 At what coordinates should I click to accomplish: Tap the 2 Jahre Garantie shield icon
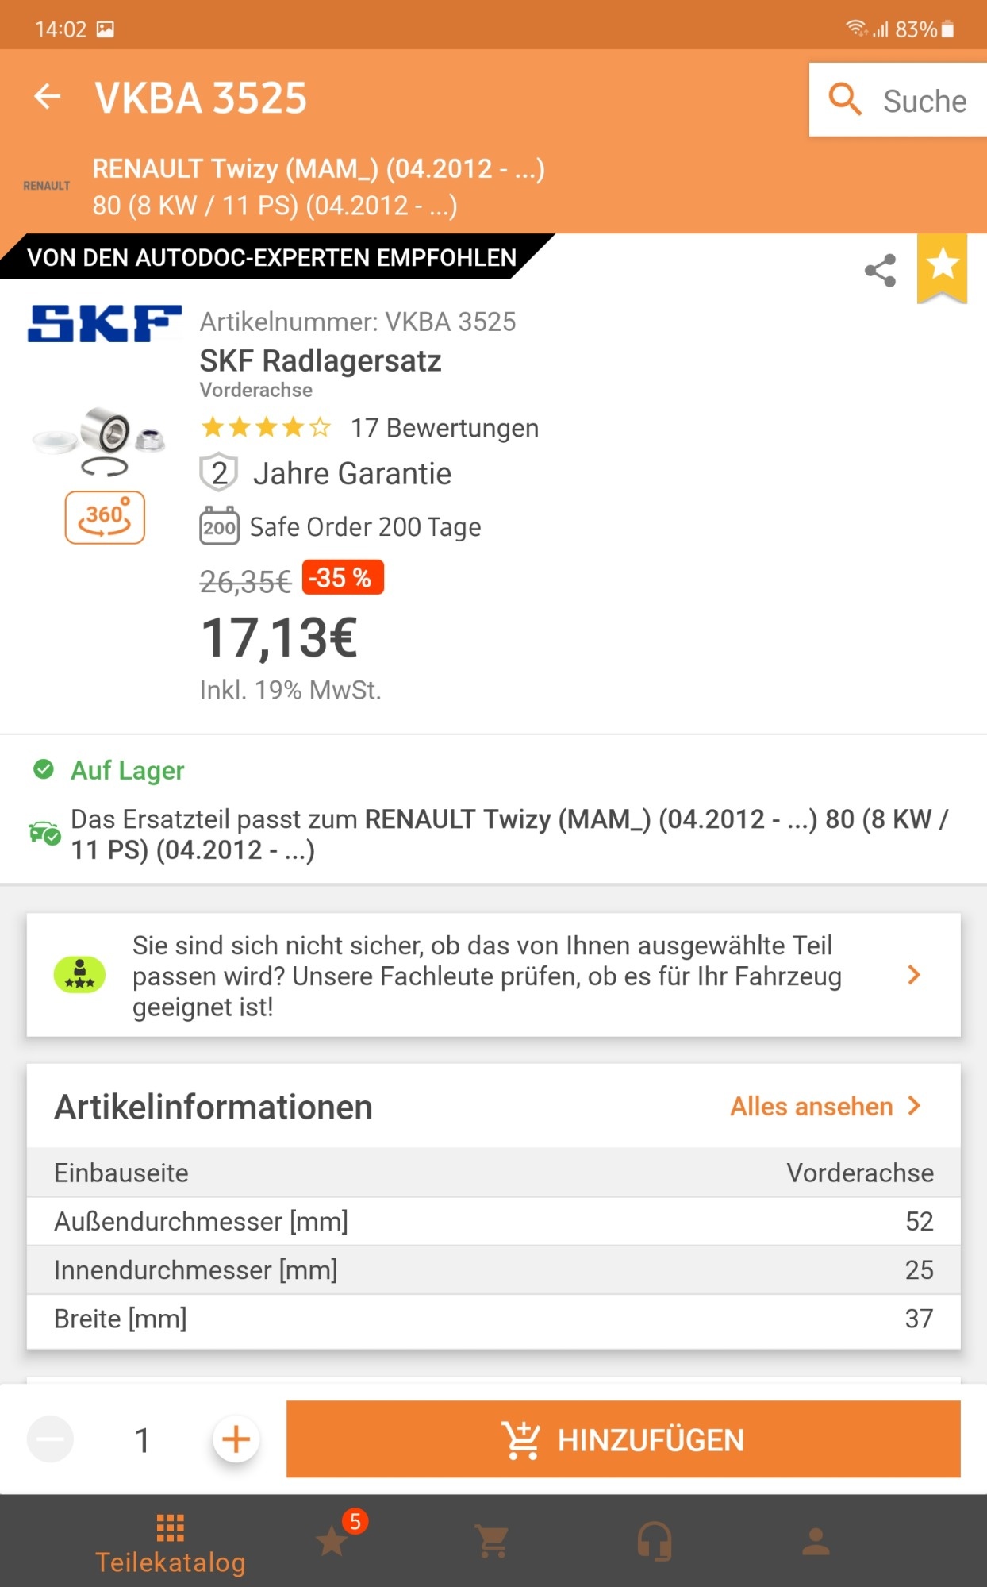(218, 473)
